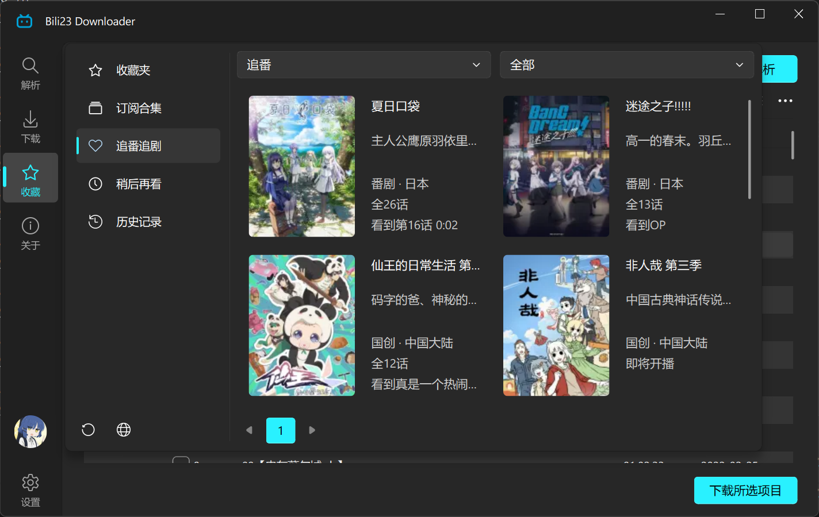Click the box icon beside 订阅合集
This screenshot has width=819, height=517.
click(x=95, y=107)
